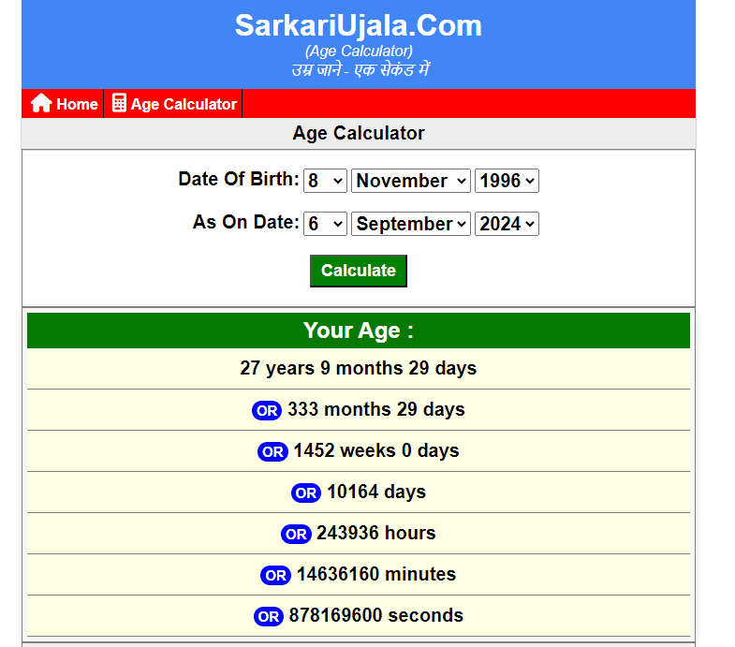The height and width of the screenshot is (647, 735).
Task: Open the As On year dropdown showing 2024
Action: point(507,224)
